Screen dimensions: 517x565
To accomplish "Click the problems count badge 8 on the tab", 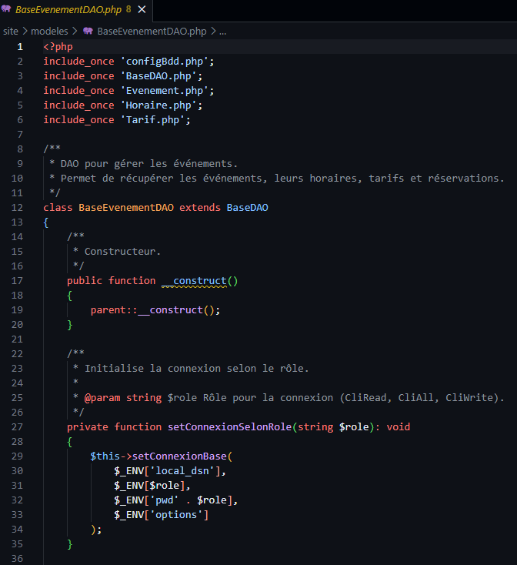I will coord(128,10).
